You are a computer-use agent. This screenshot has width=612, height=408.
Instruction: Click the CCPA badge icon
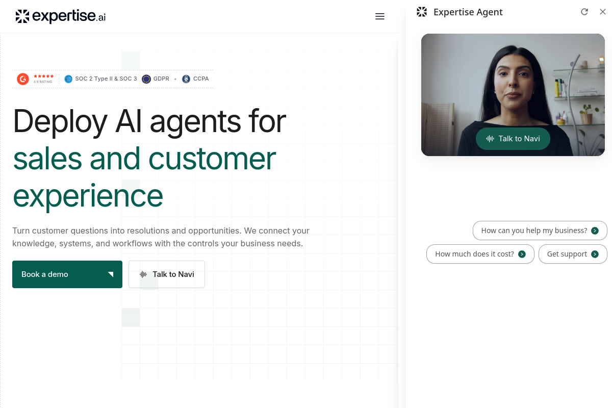click(186, 79)
